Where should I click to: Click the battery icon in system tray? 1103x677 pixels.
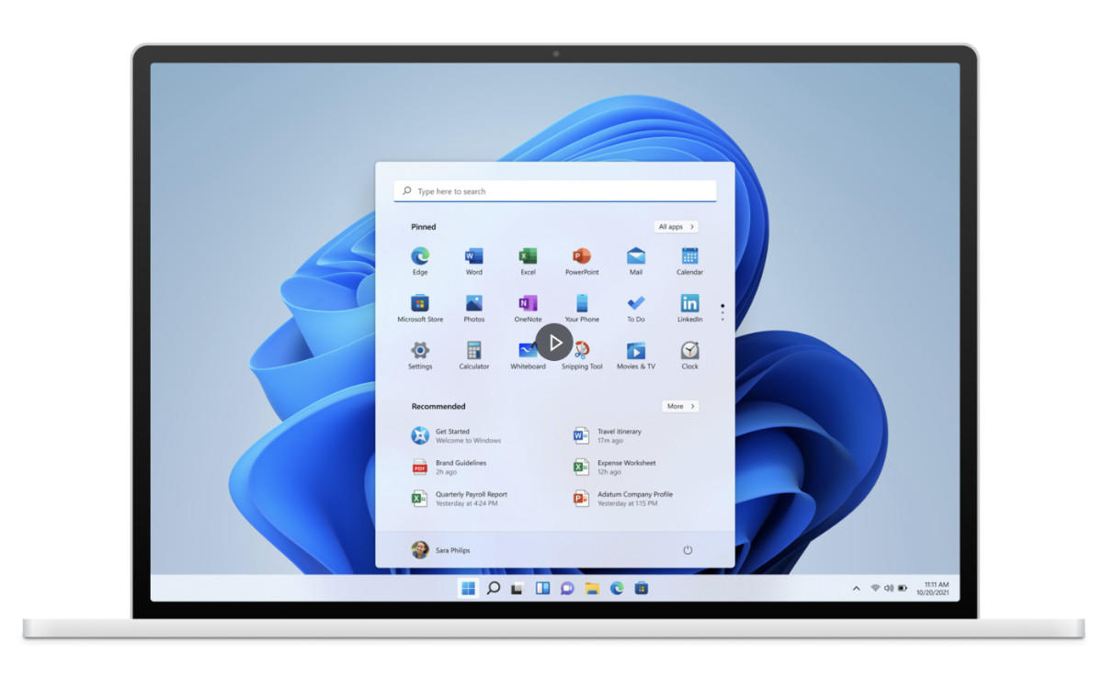click(x=903, y=588)
